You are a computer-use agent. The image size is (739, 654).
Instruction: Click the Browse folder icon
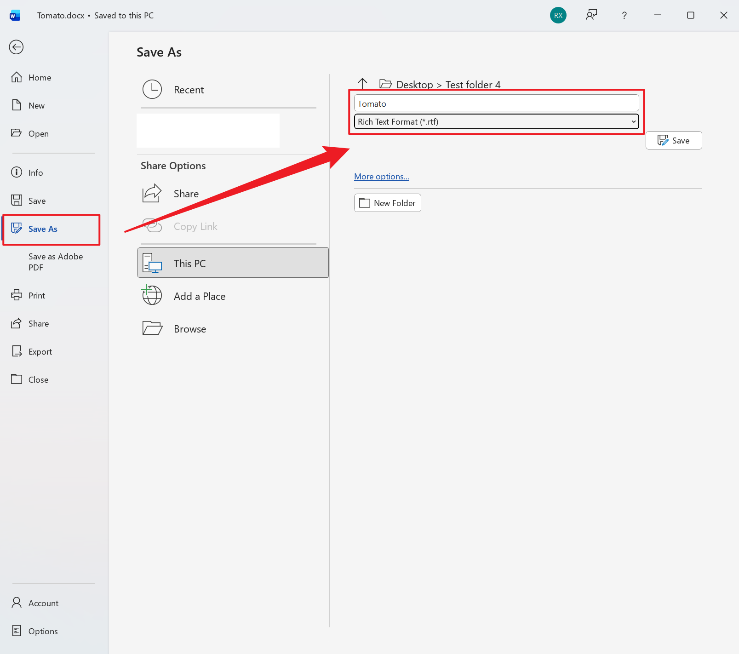(x=152, y=328)
